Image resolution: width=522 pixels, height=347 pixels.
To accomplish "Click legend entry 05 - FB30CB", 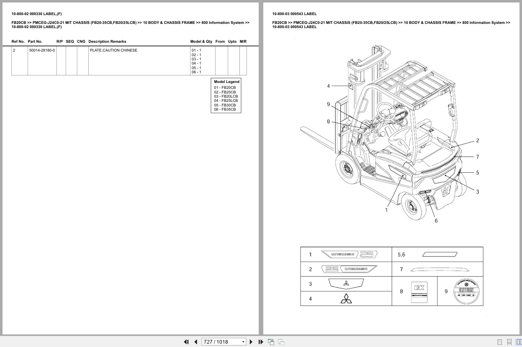I will click(225, 105).
